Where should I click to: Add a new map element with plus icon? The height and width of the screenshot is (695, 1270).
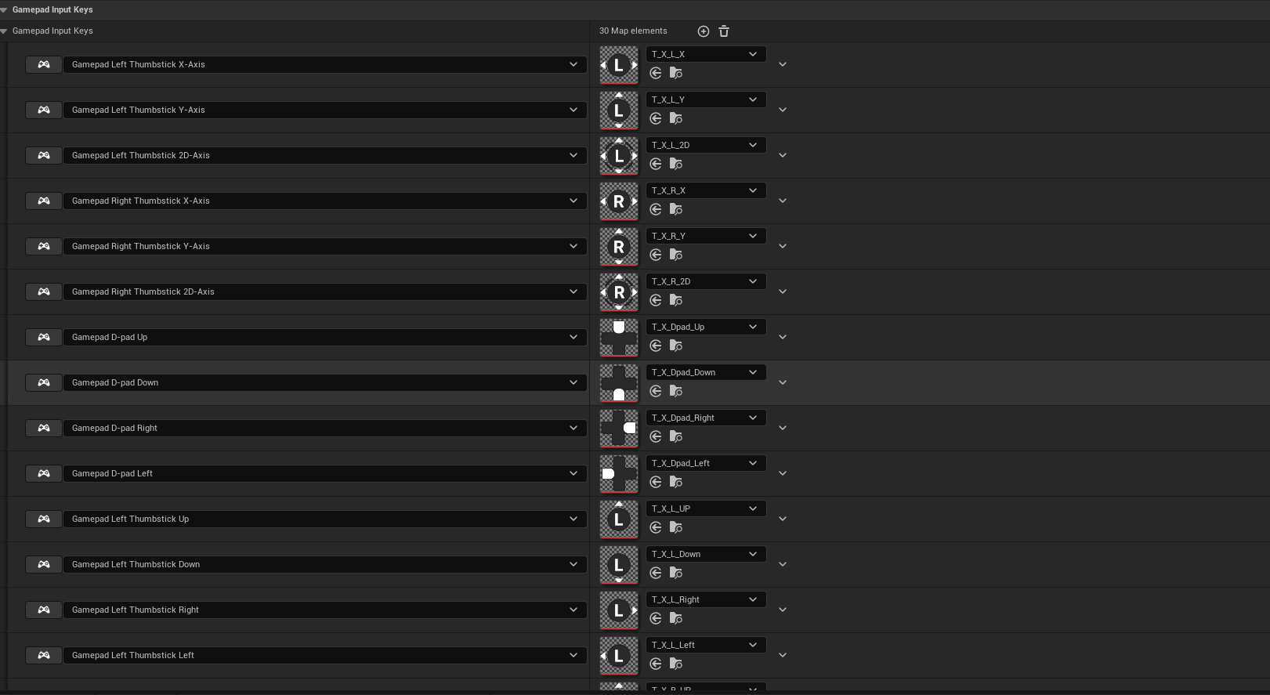[704, 31]
